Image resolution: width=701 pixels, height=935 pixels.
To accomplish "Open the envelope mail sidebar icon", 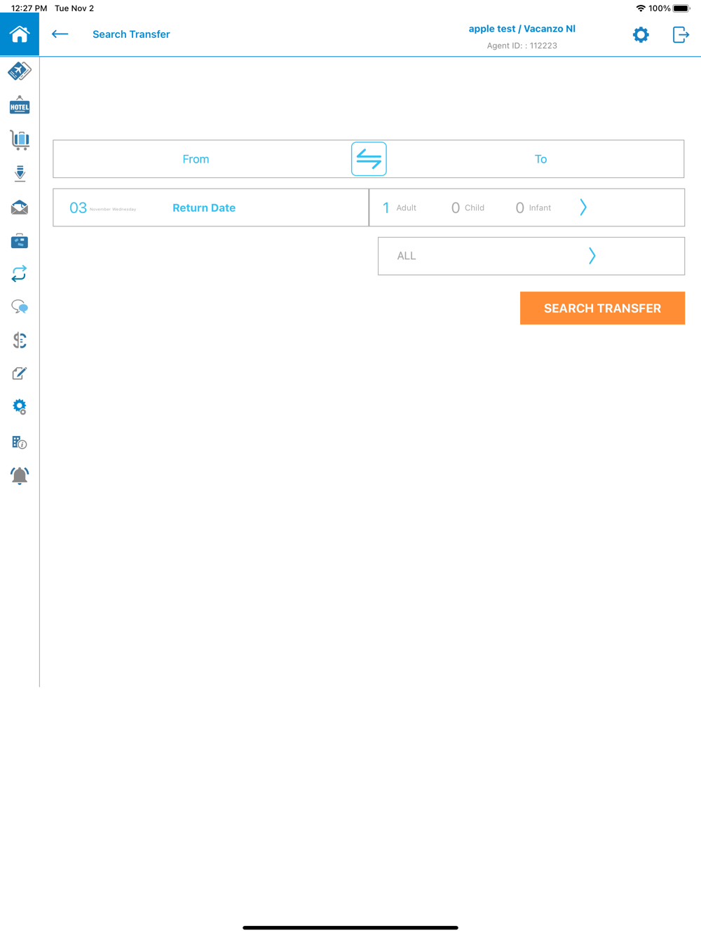I will pos(20,207).
